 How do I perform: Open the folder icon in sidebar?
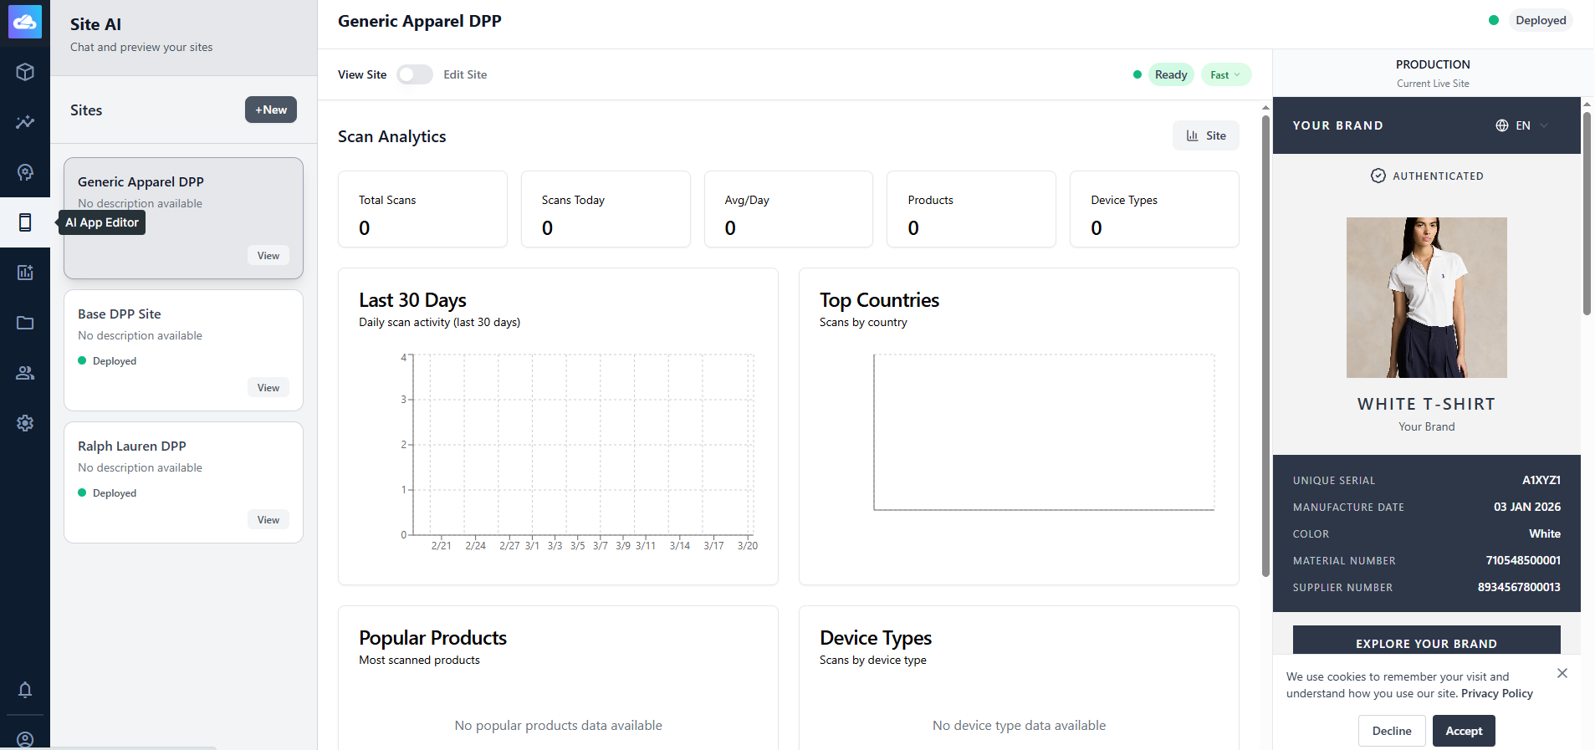pos(25,323)
